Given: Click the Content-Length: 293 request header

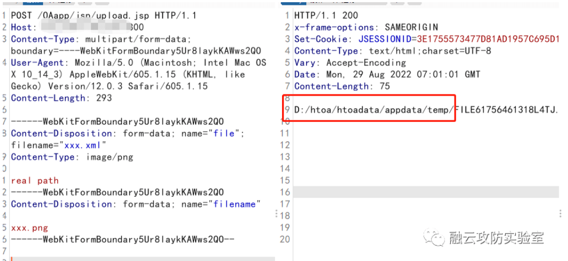Looking at the screenshot, I should (61, 98).
